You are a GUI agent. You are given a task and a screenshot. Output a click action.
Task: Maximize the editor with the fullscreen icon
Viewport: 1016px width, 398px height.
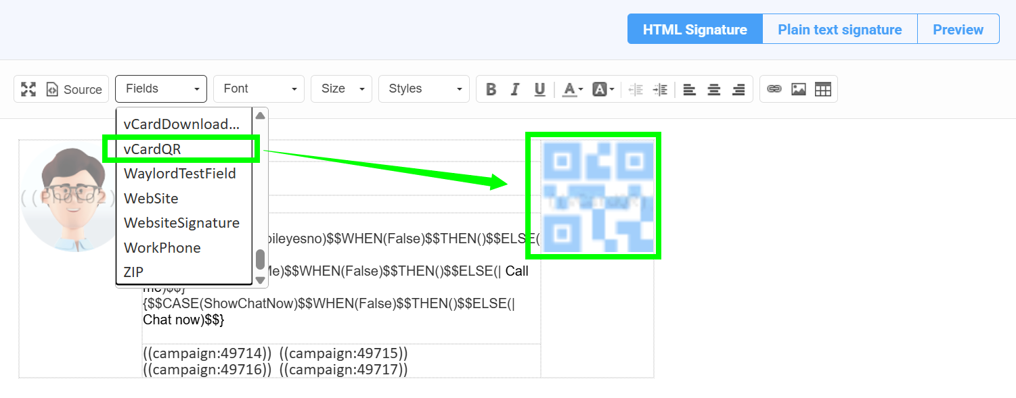(28, 89)
